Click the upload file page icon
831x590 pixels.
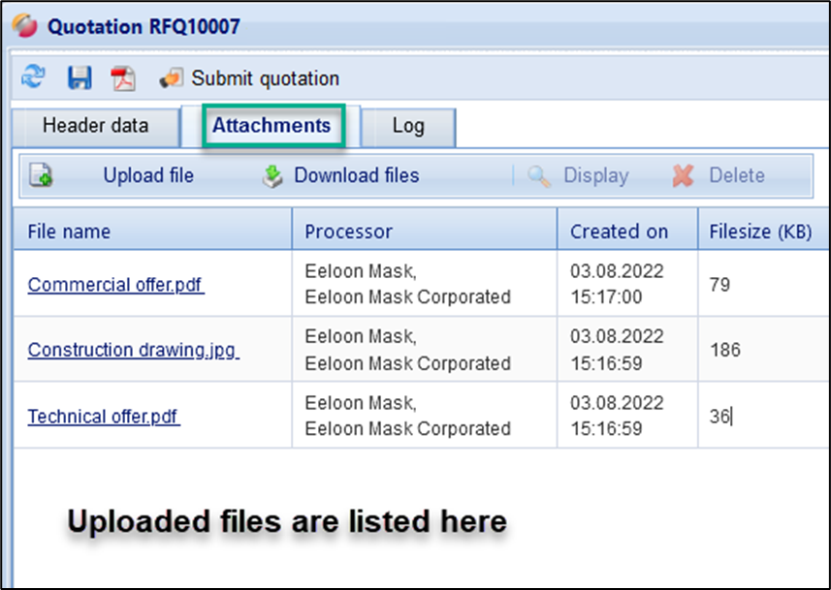[41, 175]
